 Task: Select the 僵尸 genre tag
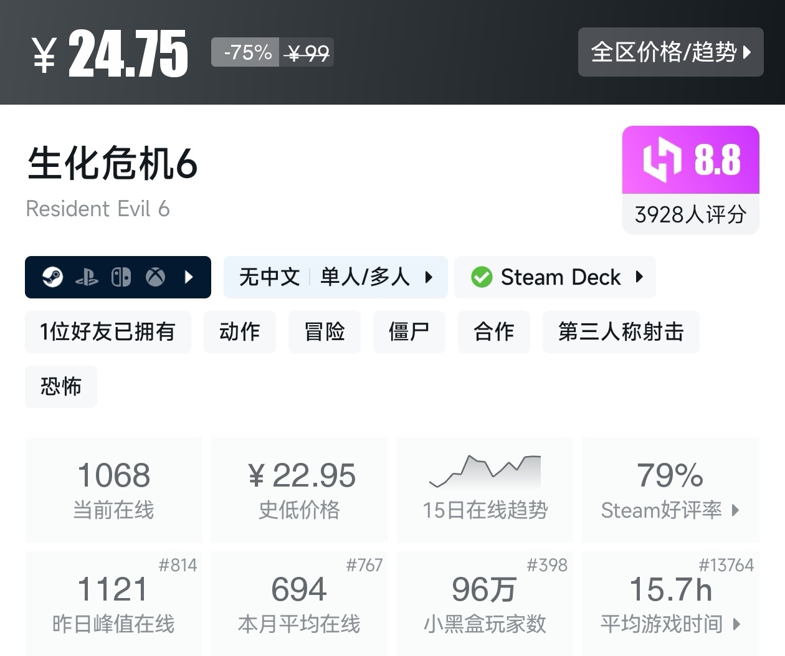pyautogui.click(x=409, y=332)
